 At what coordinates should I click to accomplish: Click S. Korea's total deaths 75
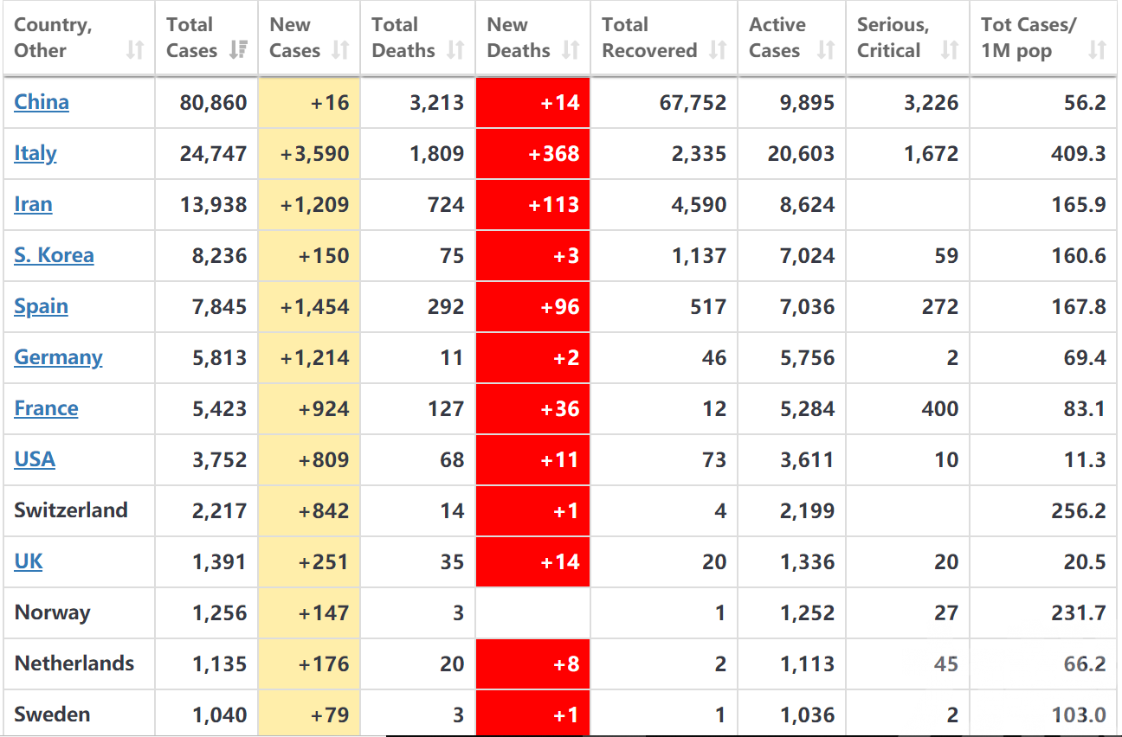(452, 255)
